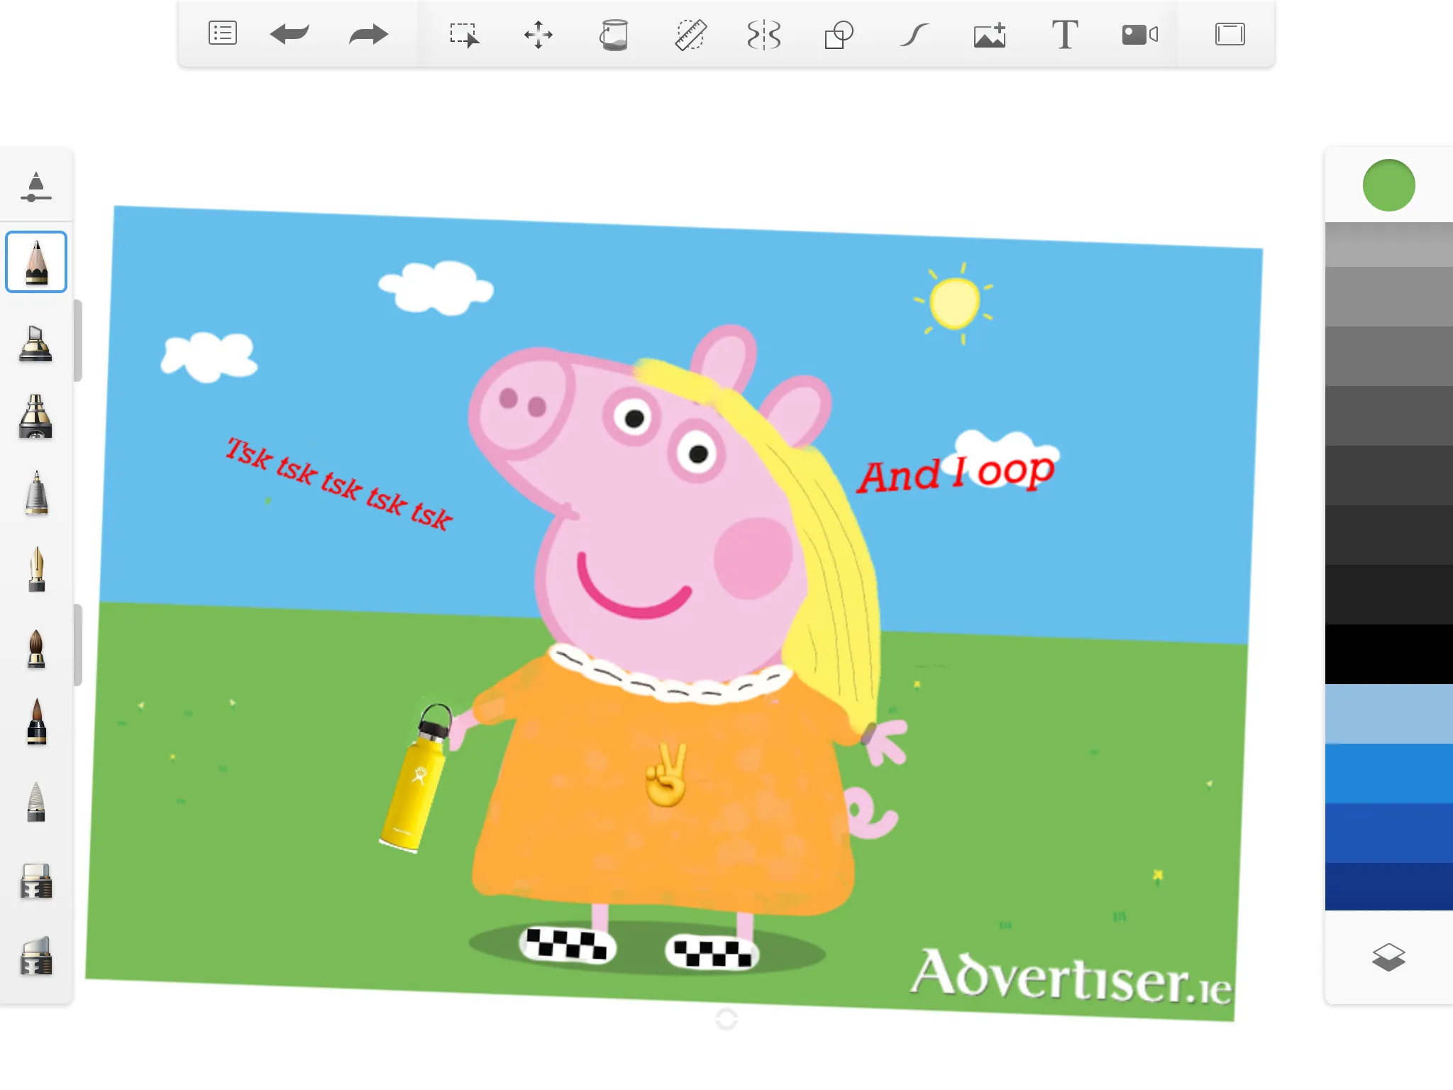
Task: Select the wooden Pencil brush
Action: (x=36, y=262)
